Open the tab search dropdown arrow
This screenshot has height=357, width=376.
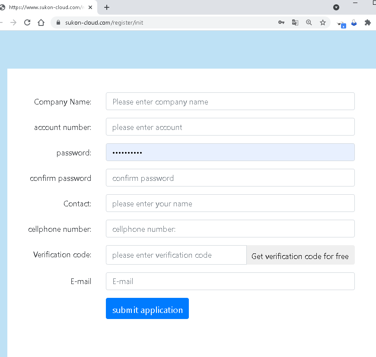click(x=336, y=7)
